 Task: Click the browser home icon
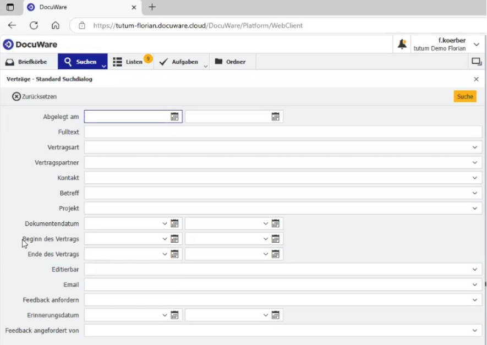(x=55, y=25)
